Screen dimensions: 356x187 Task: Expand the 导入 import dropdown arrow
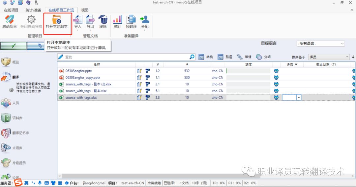point(78,30)
